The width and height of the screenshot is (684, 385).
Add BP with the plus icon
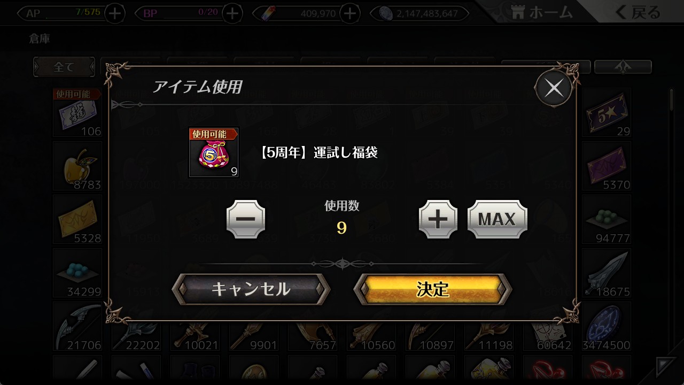coord(232,13)
